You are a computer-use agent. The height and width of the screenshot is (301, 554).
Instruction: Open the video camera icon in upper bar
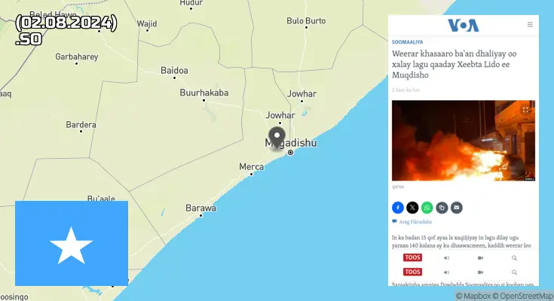click(480, 258)
